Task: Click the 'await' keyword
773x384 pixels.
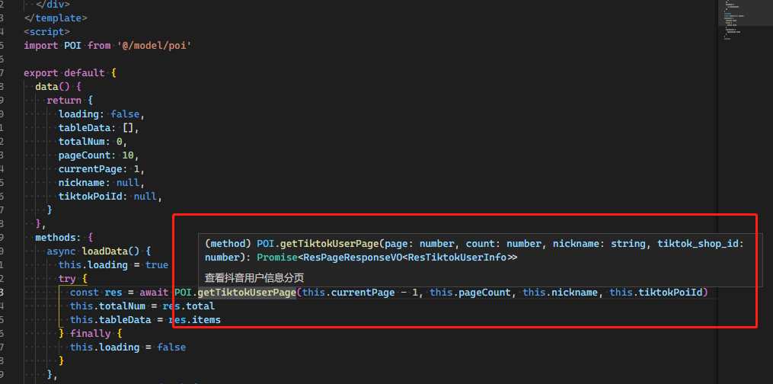Action: (155, 293)
